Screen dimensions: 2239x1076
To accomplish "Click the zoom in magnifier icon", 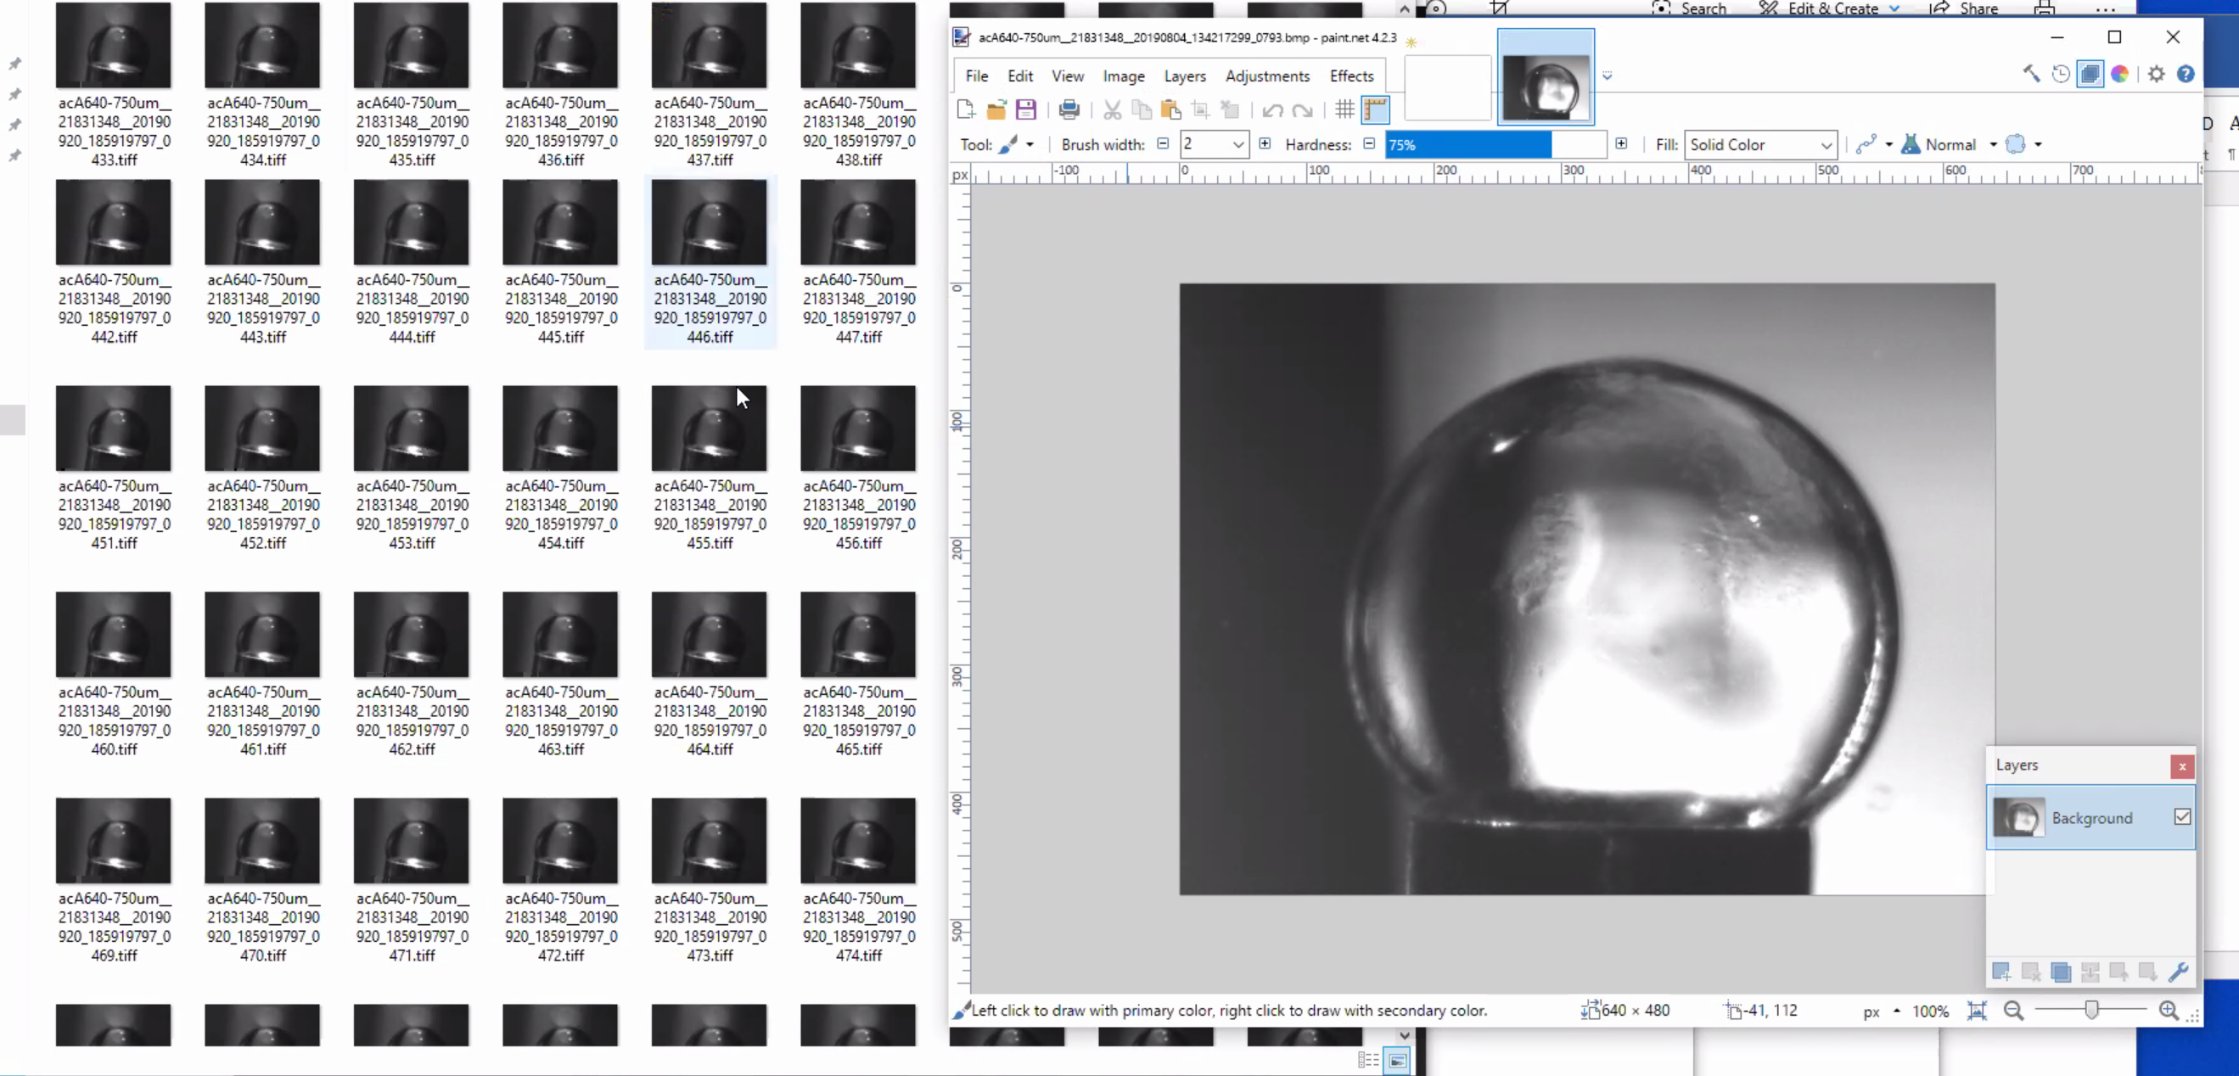I will pos(2169,1010).
